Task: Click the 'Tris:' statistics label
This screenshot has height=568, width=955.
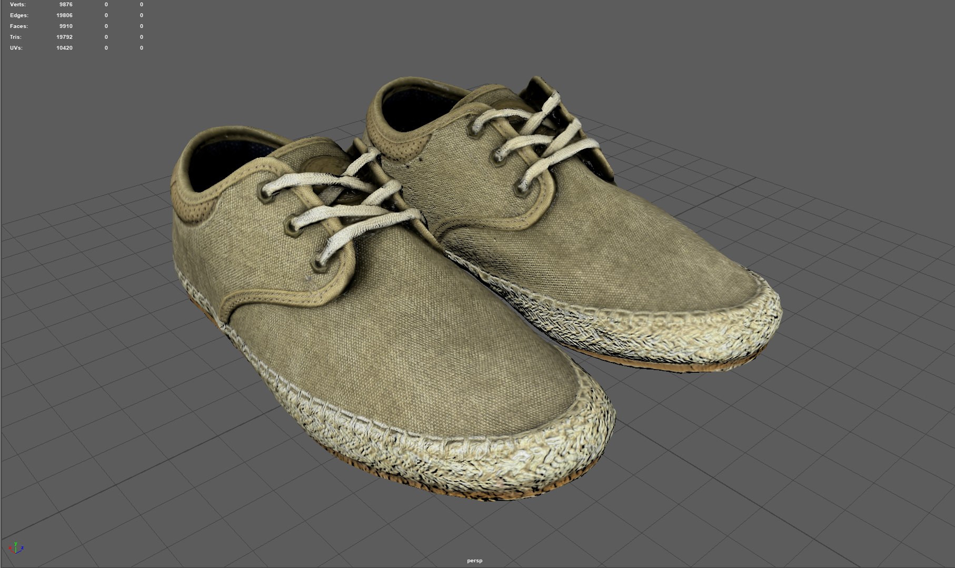Action: pyautogui.click(x=16, y=37)
